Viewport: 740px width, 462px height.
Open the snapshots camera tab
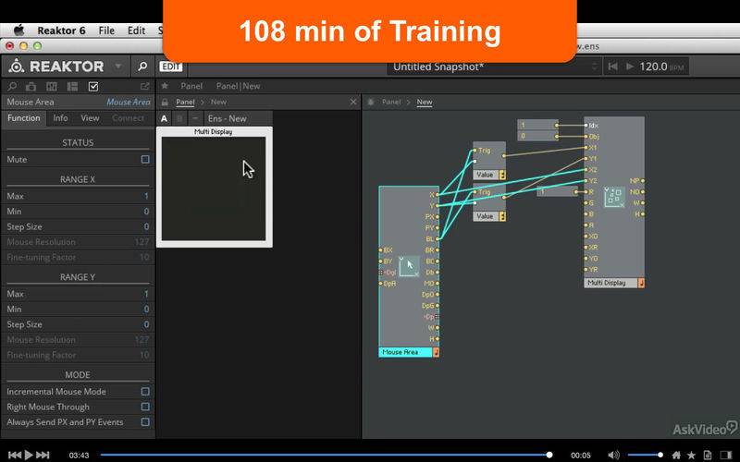tap(31, 86)
